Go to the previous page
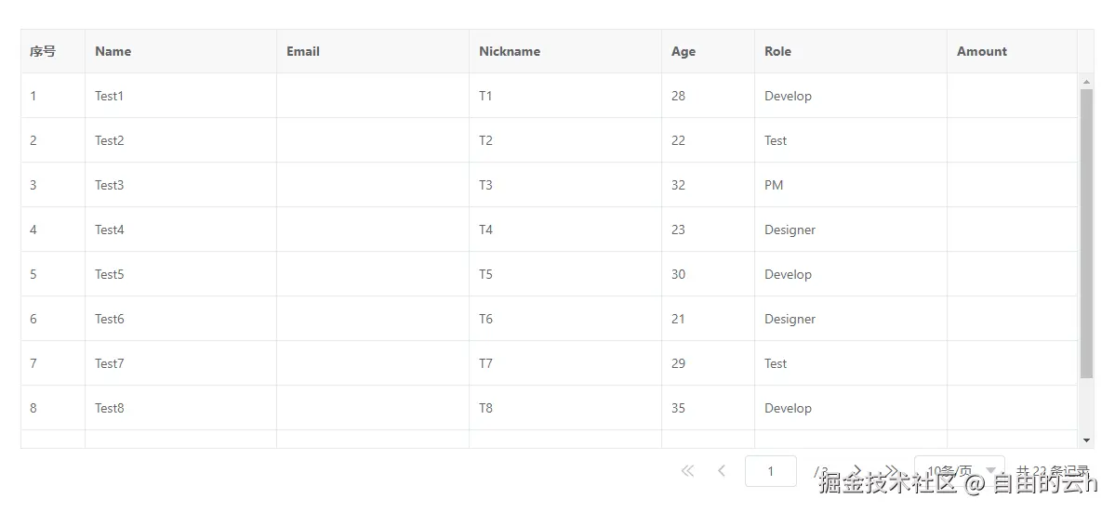 (722, 471)
